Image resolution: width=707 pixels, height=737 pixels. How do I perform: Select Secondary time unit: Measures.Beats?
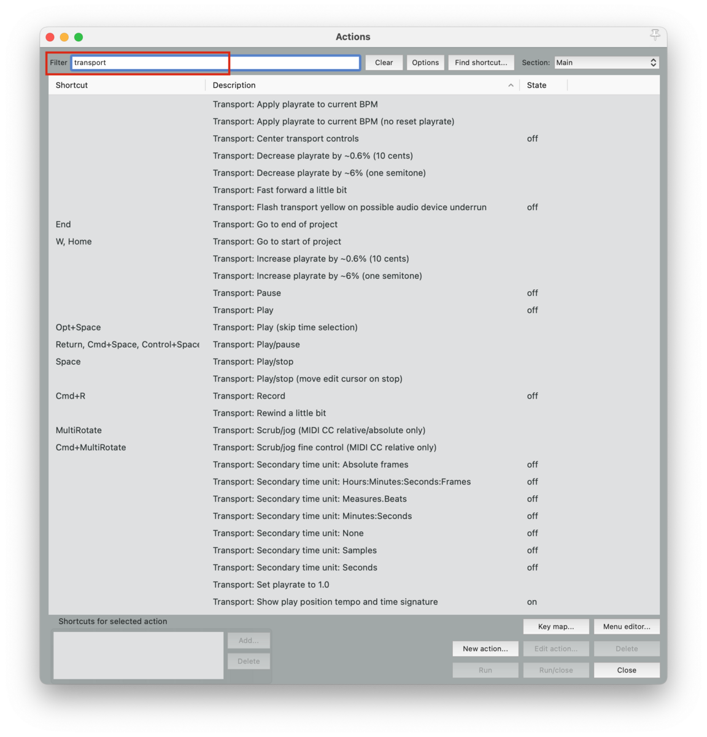310,500
